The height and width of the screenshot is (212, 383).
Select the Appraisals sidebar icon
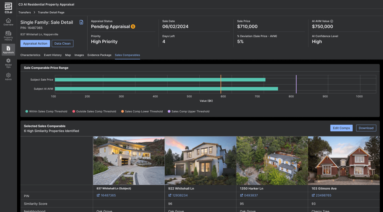[x=8, y=50]
